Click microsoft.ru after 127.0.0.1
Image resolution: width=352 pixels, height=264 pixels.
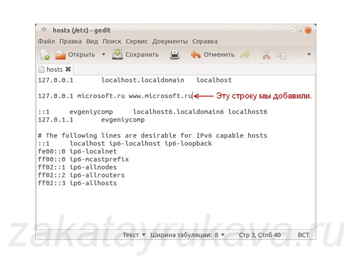[101, 96]
